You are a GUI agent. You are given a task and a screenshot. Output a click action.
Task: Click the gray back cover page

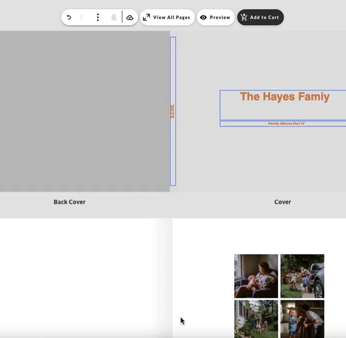click(84, 111)
